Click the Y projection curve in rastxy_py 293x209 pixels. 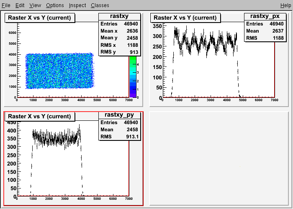coord(56,139)
